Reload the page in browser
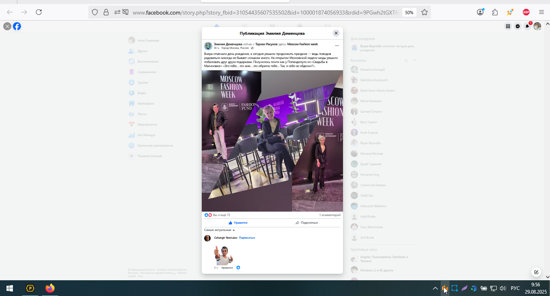 tap(39, 12)
